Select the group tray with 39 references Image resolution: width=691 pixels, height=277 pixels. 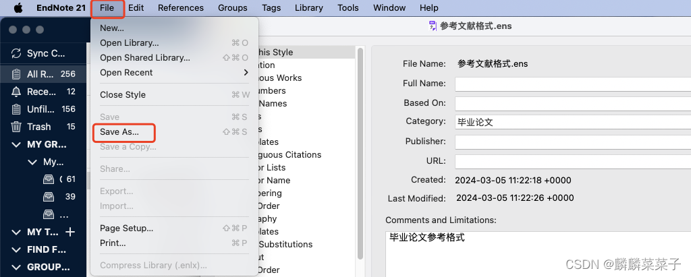coord(49,196)
